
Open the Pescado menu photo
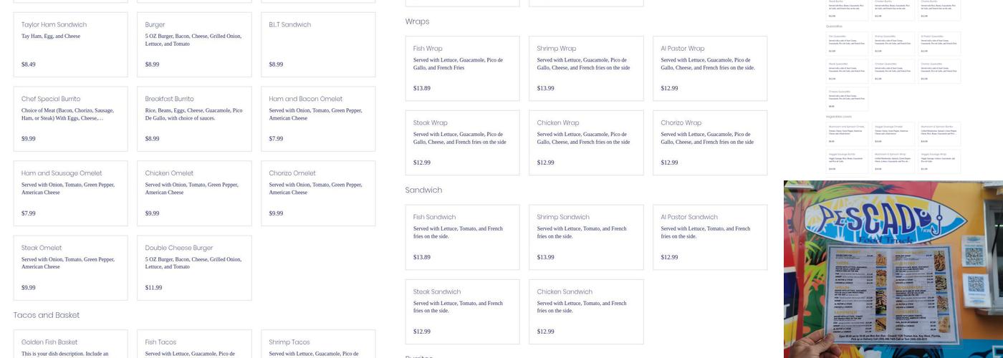coord(893,269)
